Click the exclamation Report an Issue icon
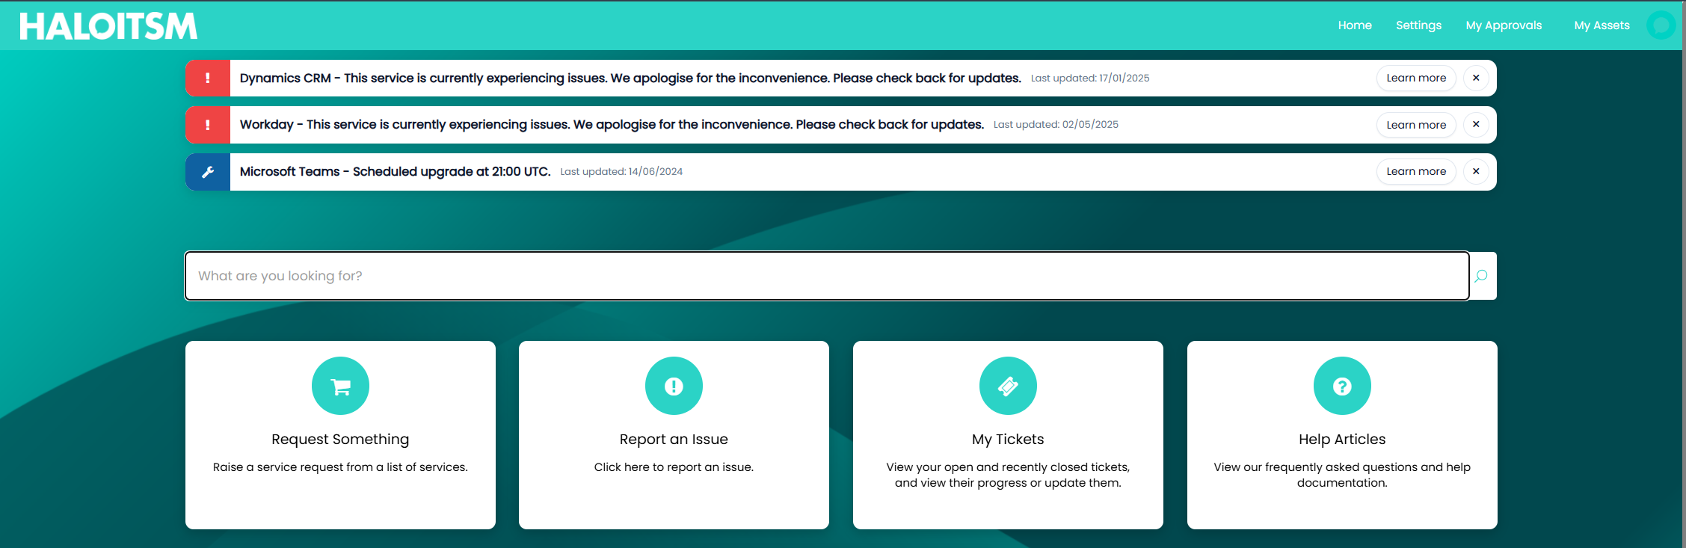Image resolution: width=1686 pixels, height=548 pixels. click(674, 386)
